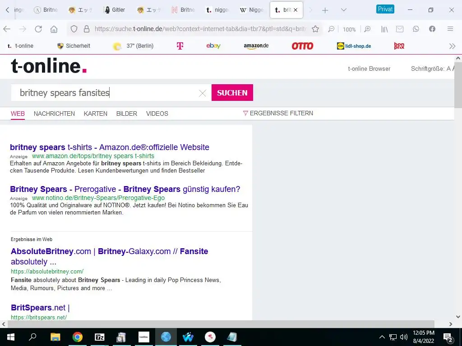Open the BritSpears.net result
This screenshot has height=346, width=462.
point(40,308)
